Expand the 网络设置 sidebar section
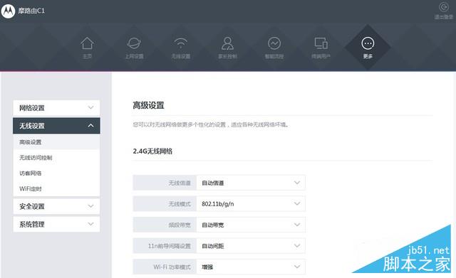 click(56, 108)
